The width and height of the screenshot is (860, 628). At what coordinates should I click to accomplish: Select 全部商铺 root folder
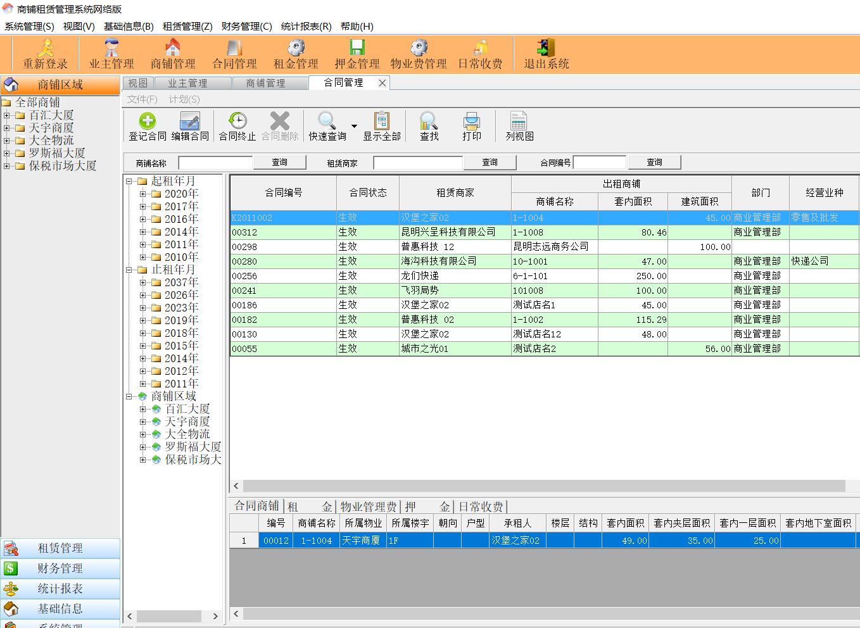click(x=37, y=103)
